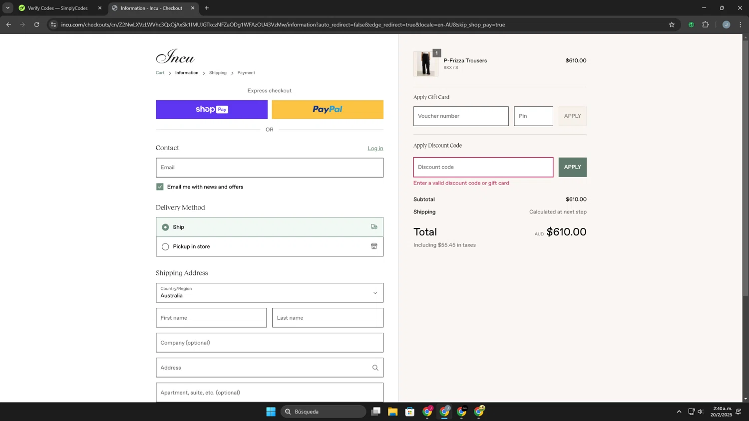Open File Explorer from the taskbar
This screenshot has height=421, width=749.
click(393, 412)
